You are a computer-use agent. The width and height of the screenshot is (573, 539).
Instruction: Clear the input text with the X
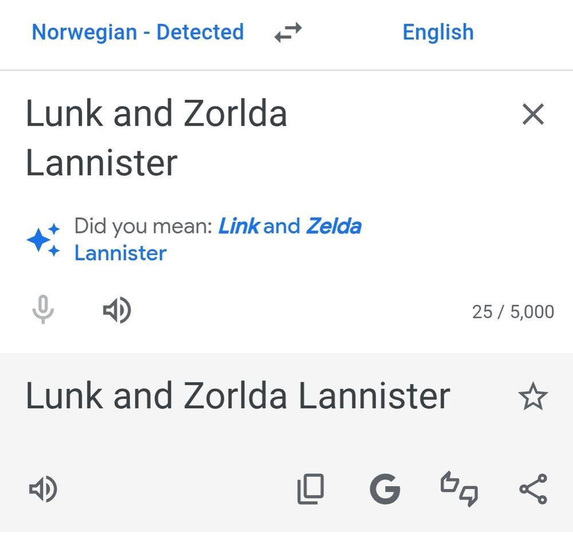click(x=533, y=114)
